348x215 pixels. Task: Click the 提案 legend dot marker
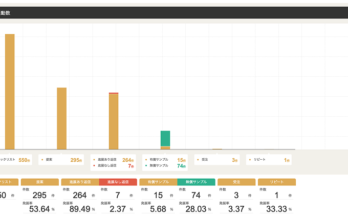click(42, 160)
